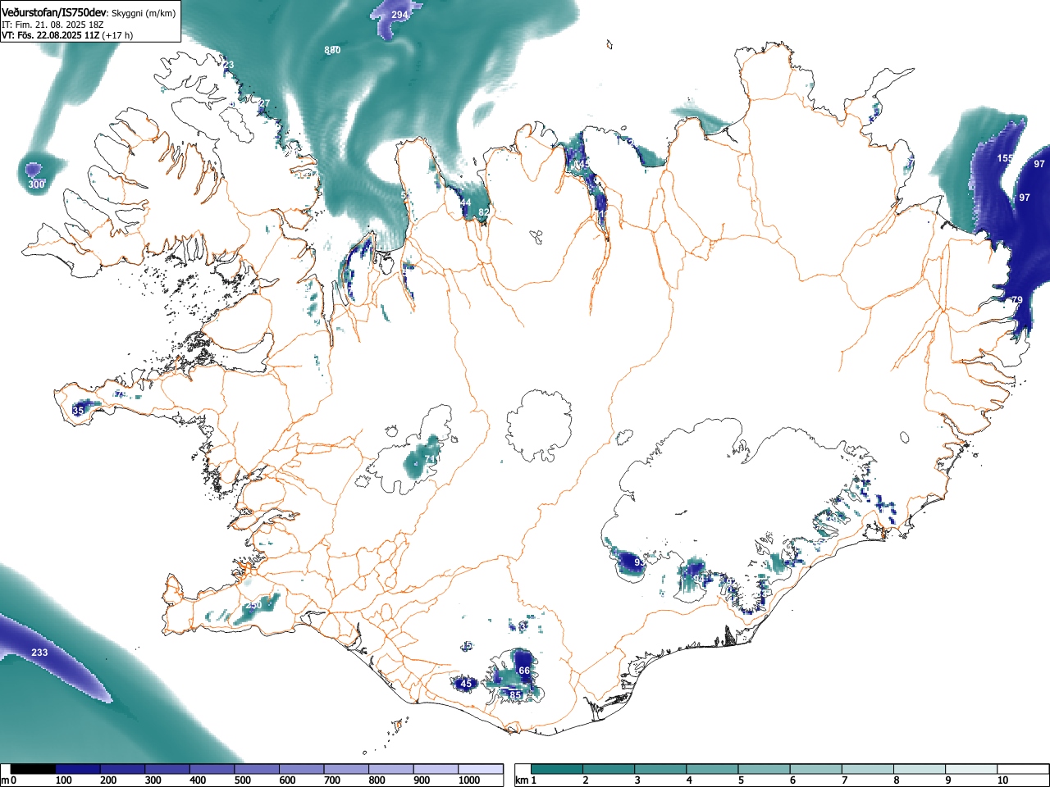Click the 500 label in the metre legend
Screen dimensions: 1050x787
coord(242,780)
